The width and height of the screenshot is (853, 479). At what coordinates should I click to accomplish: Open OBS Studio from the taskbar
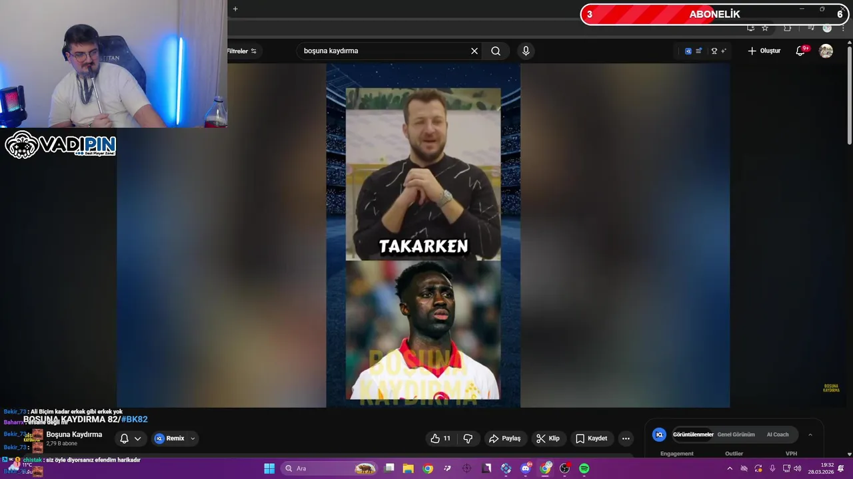564,468
